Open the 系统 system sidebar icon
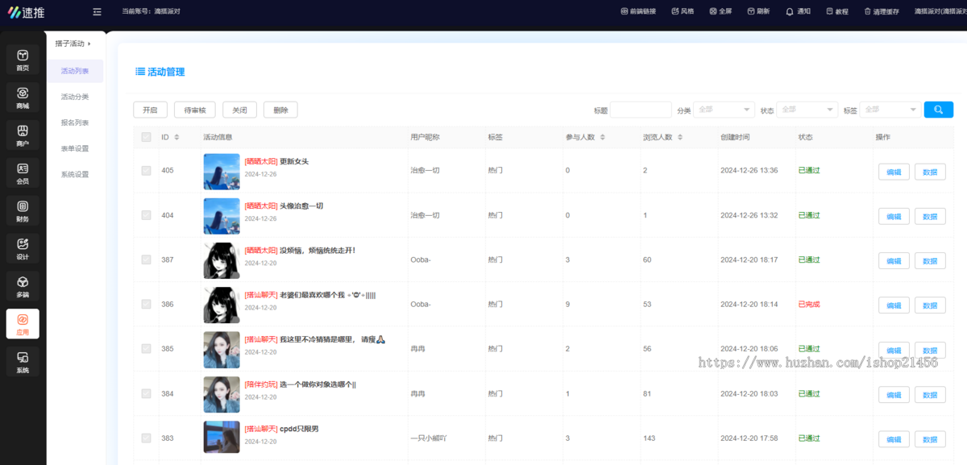This screenshot has width=967, height=465. click(23, 363)
